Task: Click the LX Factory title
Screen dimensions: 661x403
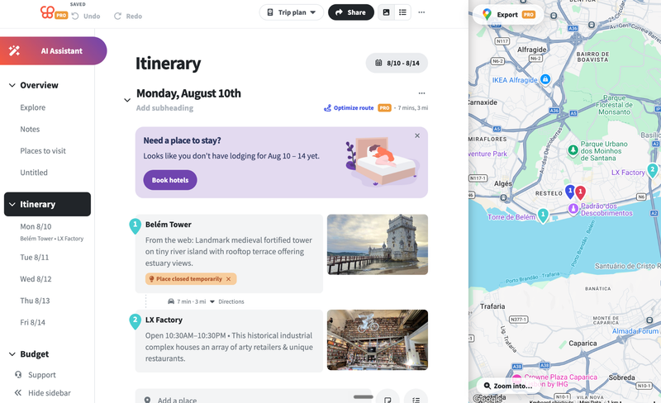Action: coord(164,320)
